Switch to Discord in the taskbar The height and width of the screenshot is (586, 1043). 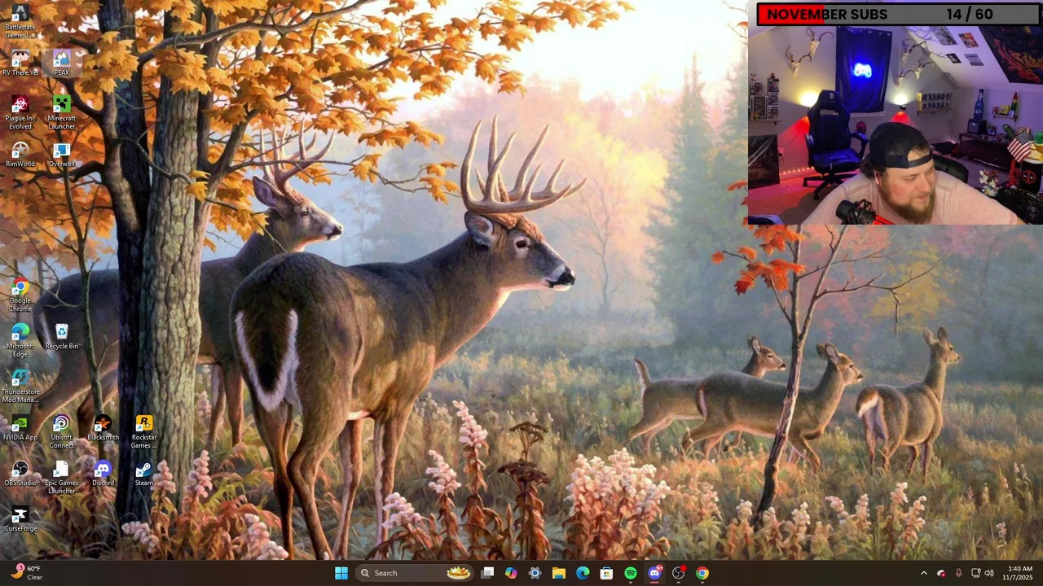[654, 573]
